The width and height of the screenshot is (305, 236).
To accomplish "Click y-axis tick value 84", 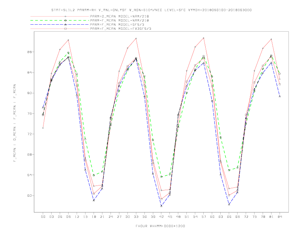I will pos(29,72).
